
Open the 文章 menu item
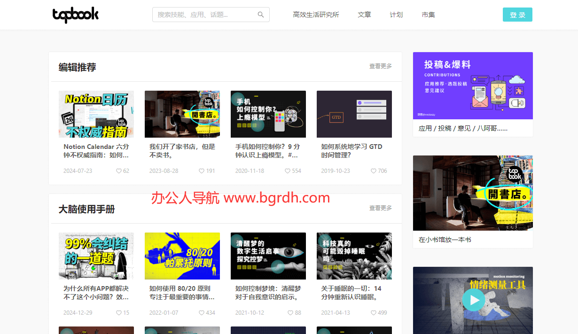point(364,15)
